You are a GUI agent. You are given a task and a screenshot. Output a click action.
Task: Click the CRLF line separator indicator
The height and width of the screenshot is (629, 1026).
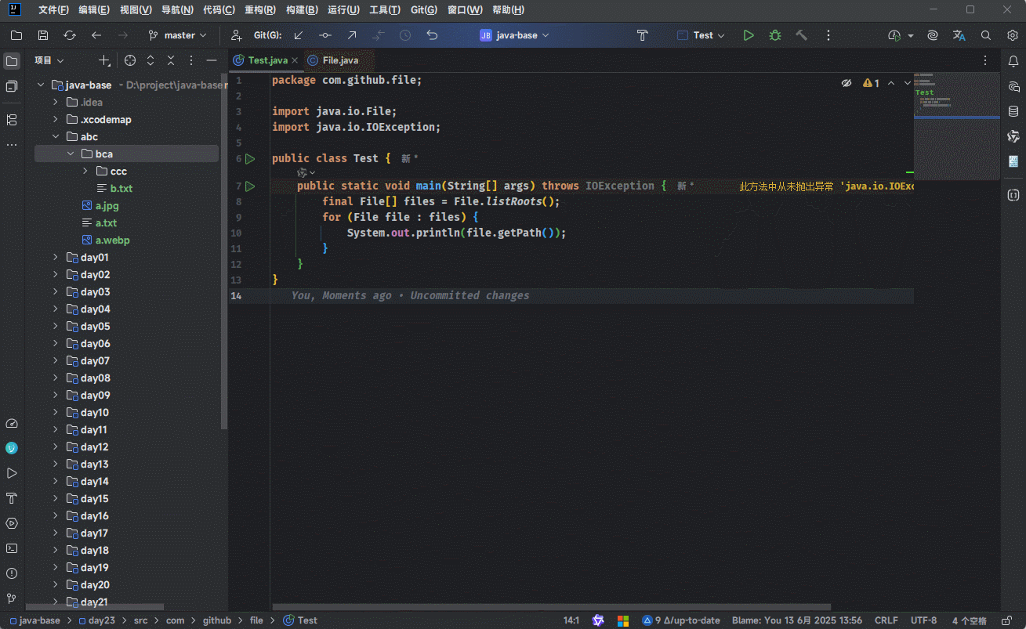tap(886, 620)
